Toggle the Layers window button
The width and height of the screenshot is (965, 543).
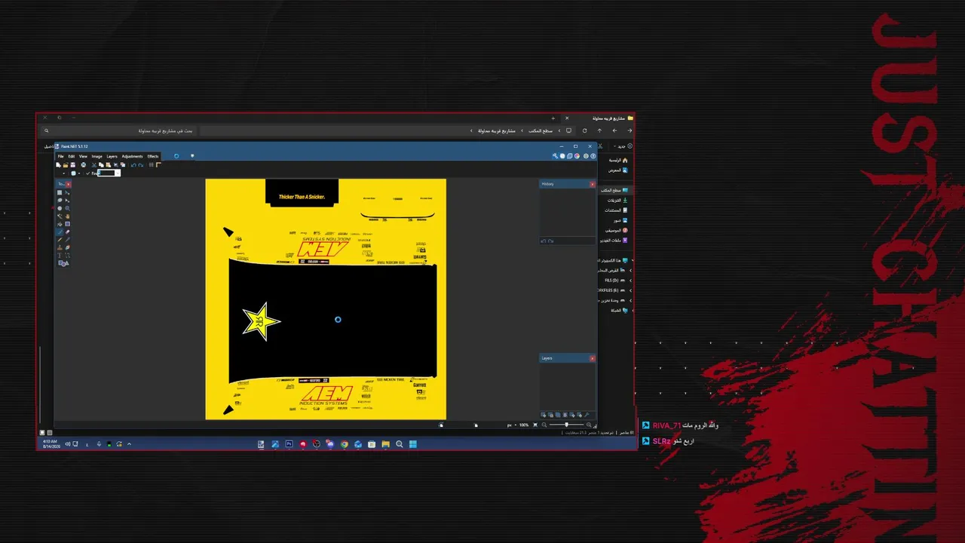point(570,156)
